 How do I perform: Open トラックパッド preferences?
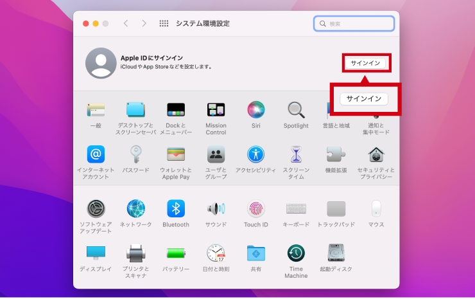336,209
